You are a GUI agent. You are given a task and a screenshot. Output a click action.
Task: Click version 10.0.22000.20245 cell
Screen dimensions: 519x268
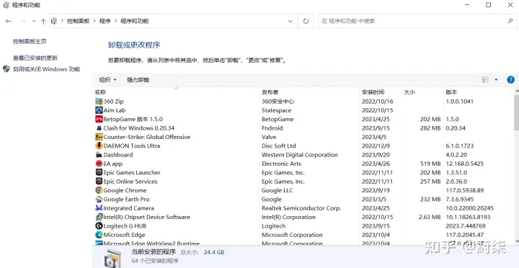coord(470,208)
